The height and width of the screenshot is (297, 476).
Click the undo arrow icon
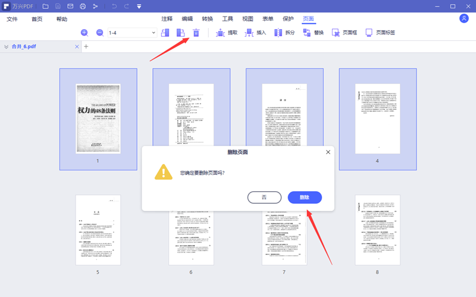113,7
